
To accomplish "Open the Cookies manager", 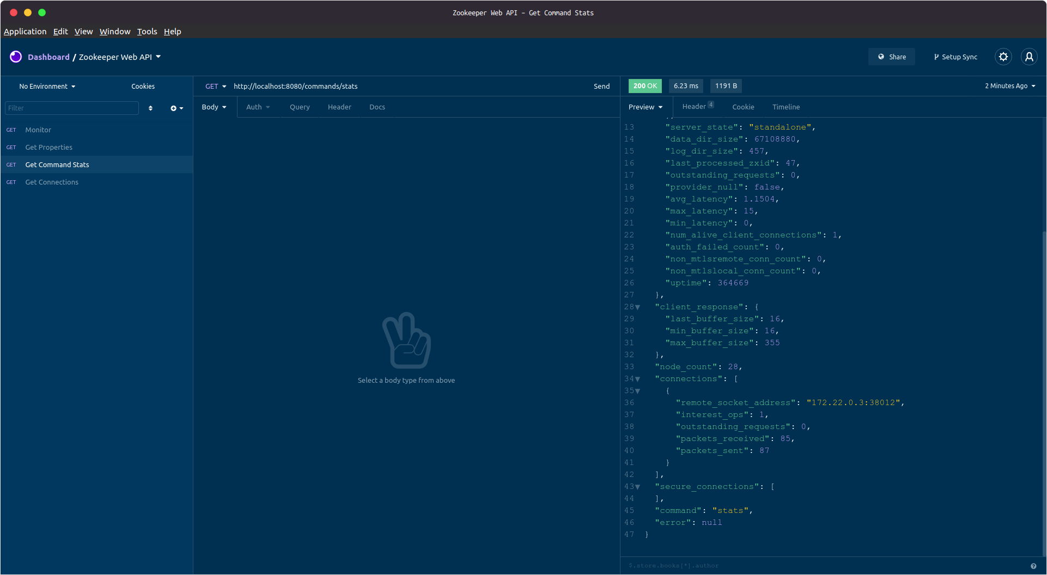I will pos(143,87).
